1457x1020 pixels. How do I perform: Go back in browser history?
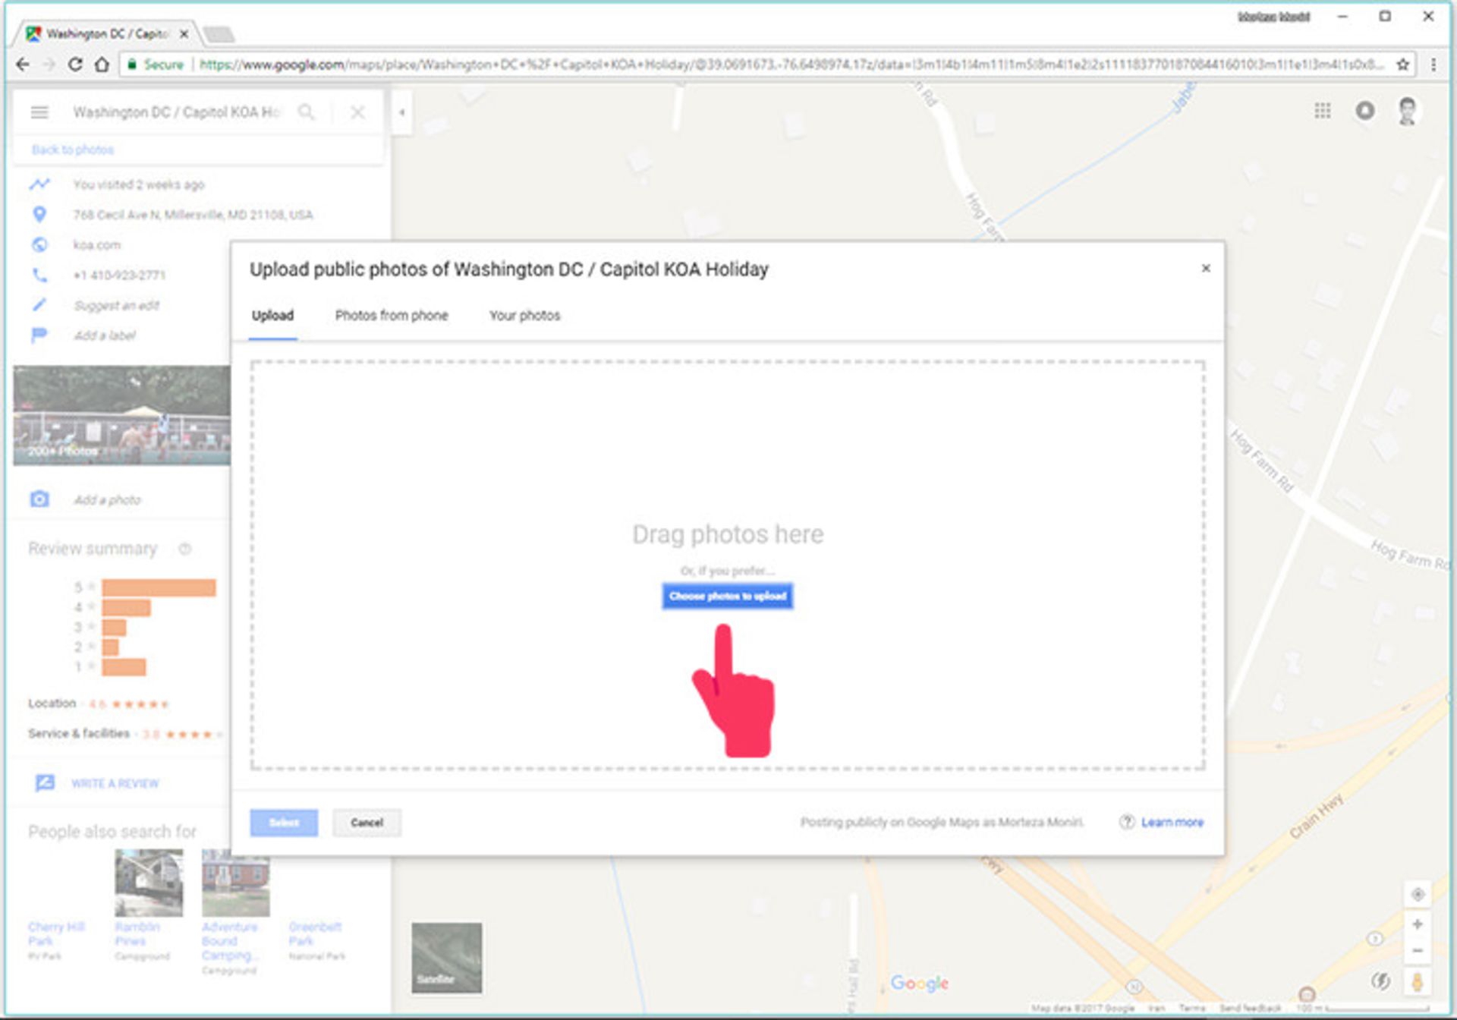(x=22, y=65)
